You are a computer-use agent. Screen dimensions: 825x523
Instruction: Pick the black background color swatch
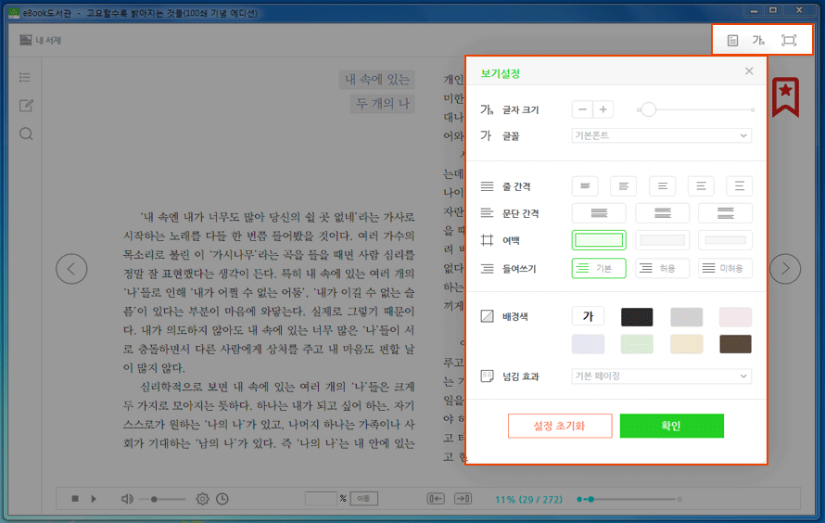637,317
